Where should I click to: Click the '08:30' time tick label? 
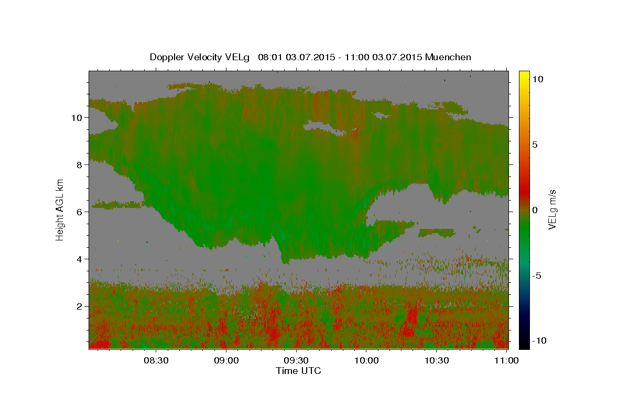click(x=156, y=360)
